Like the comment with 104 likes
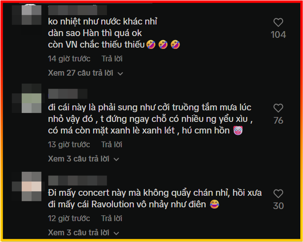This screenshot has height=242, width=303. (x=278, y=22)
